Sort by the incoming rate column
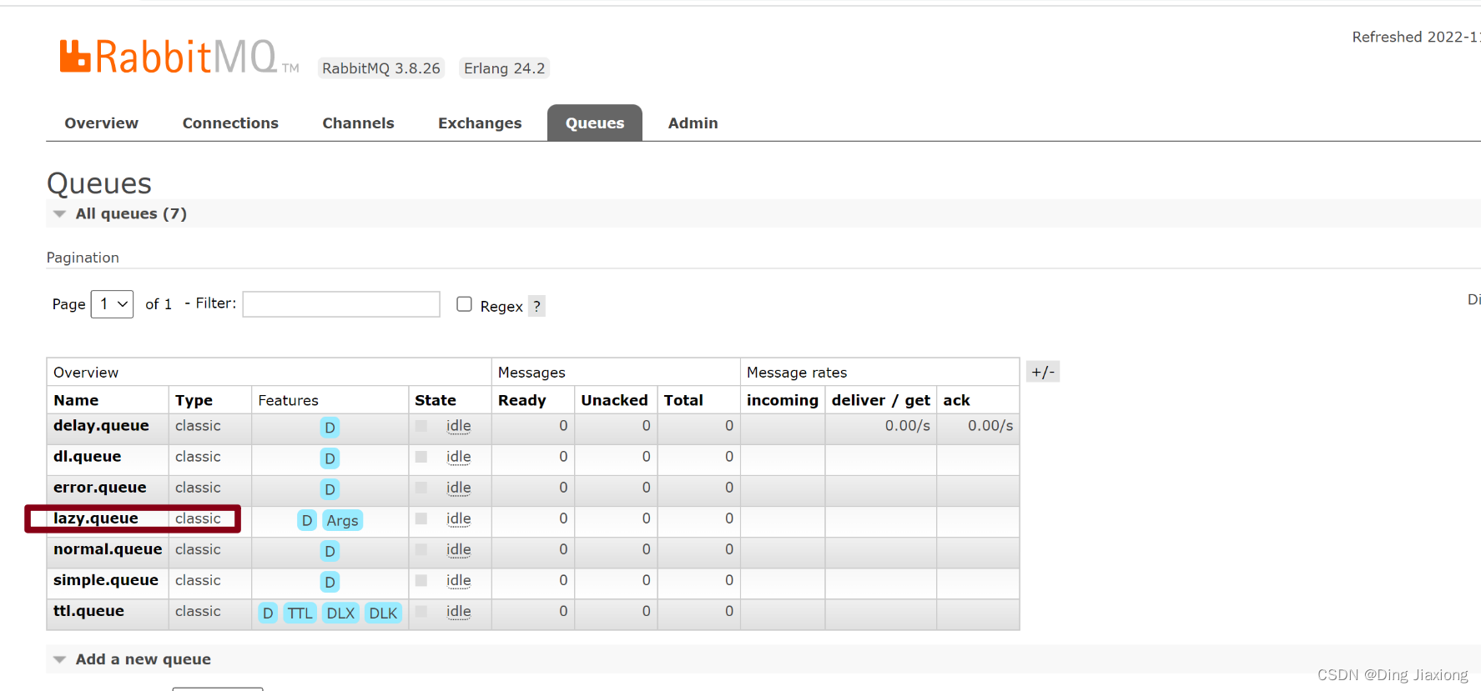This screenshot has width=1481, height=691. [x=783, y=400]
